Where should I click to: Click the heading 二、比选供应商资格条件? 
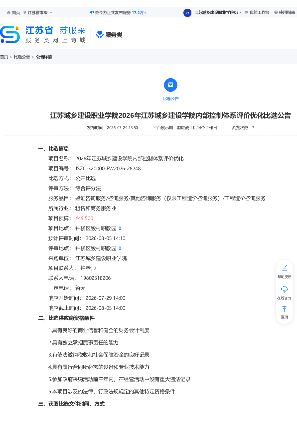[x=66, y=318]
